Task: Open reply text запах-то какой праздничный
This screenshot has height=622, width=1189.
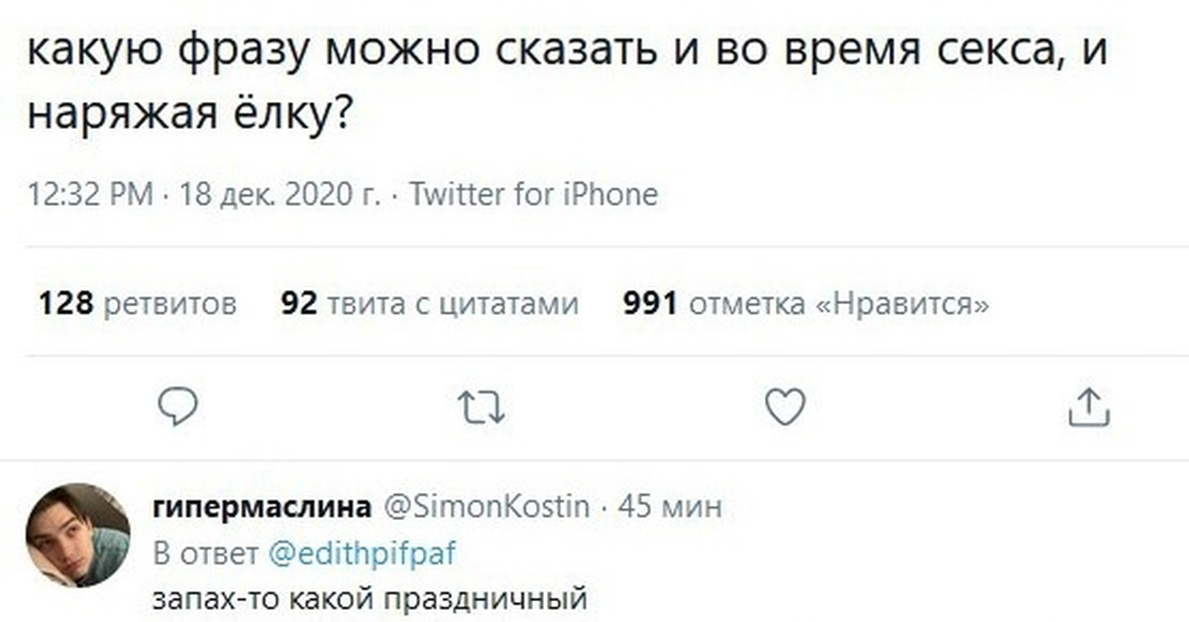Action: tap(370, 598)
